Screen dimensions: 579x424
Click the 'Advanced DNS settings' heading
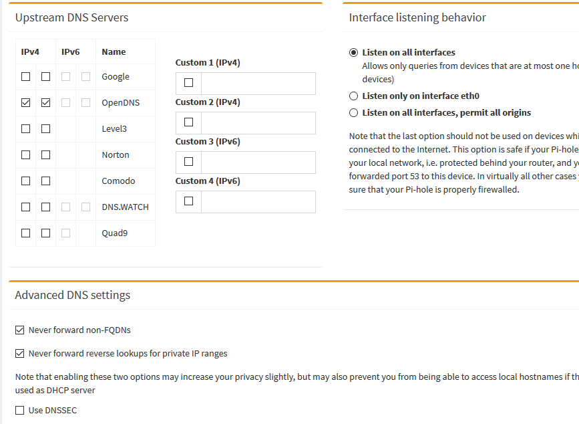[72, 295]
